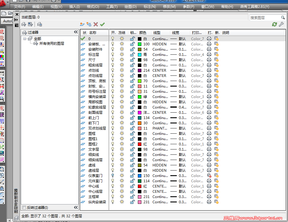Toggle freeze sun icon for 图框 layer
The image size is (288, 222).
pos(122,133)
